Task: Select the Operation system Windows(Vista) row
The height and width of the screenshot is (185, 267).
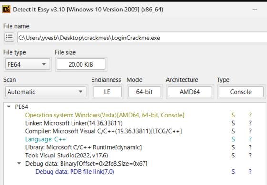Action: pyautogui.click(x=104, y=115)
